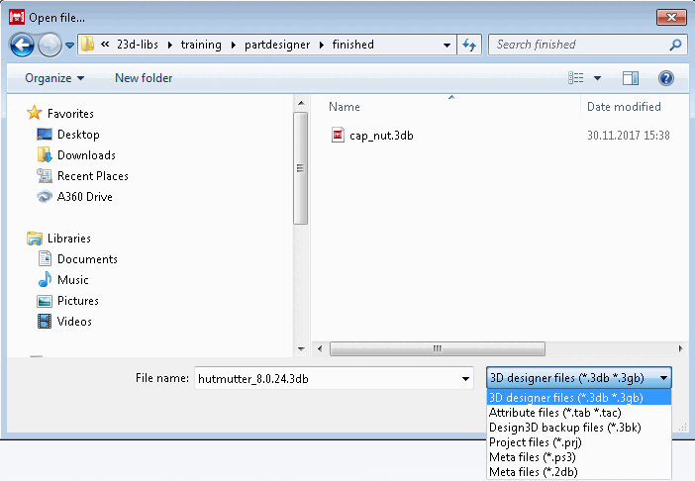Open Recent Places in Favorites

click(83, 176)
